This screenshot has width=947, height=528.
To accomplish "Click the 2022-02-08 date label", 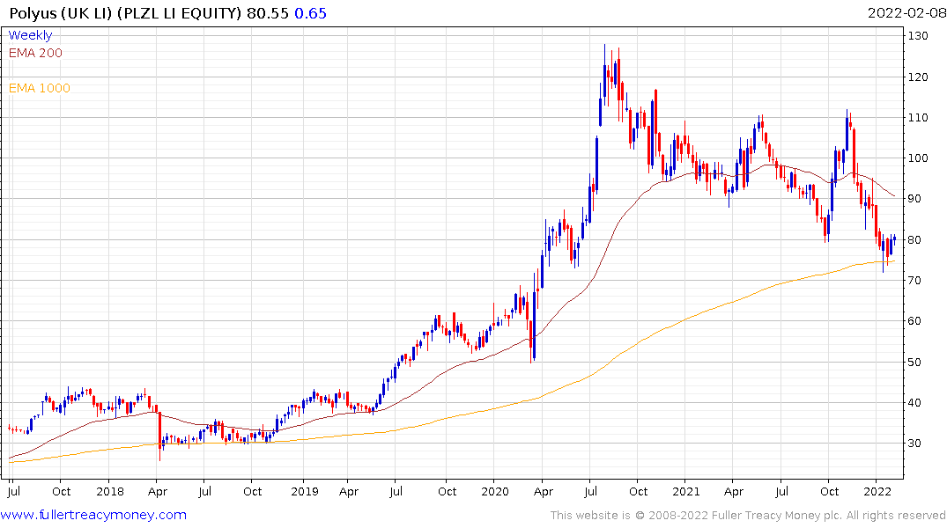I will pyautogui.click(x=906, y=13).
